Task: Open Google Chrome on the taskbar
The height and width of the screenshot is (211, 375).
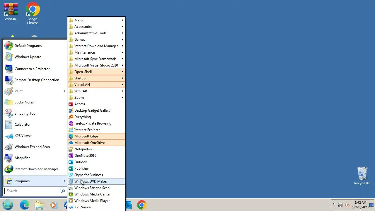Action: click(142, 205)
